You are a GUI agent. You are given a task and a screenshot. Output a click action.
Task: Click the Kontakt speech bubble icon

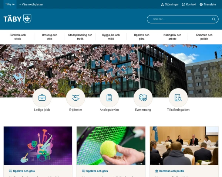(x=184, y=4)
